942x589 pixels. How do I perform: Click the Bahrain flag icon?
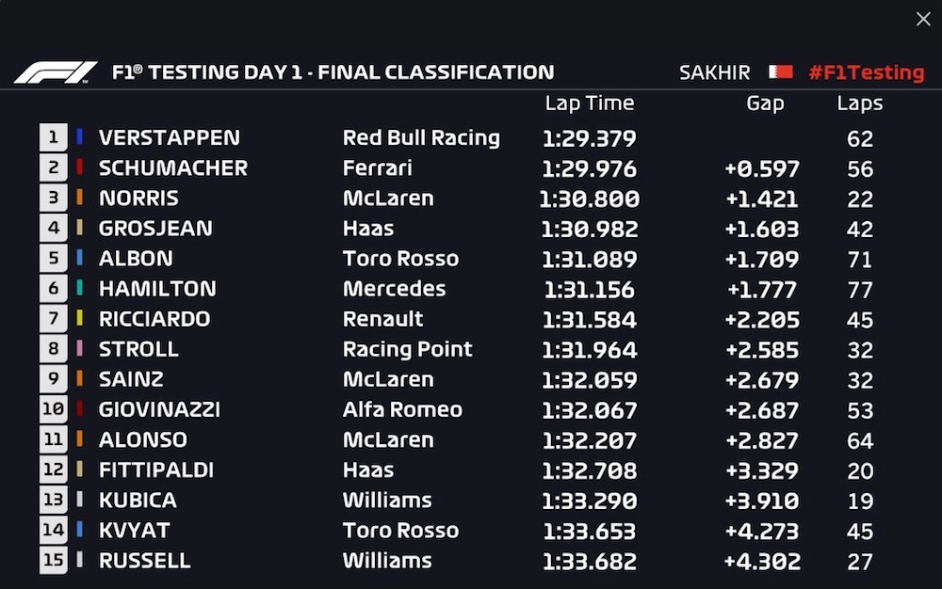click(780, 72)
